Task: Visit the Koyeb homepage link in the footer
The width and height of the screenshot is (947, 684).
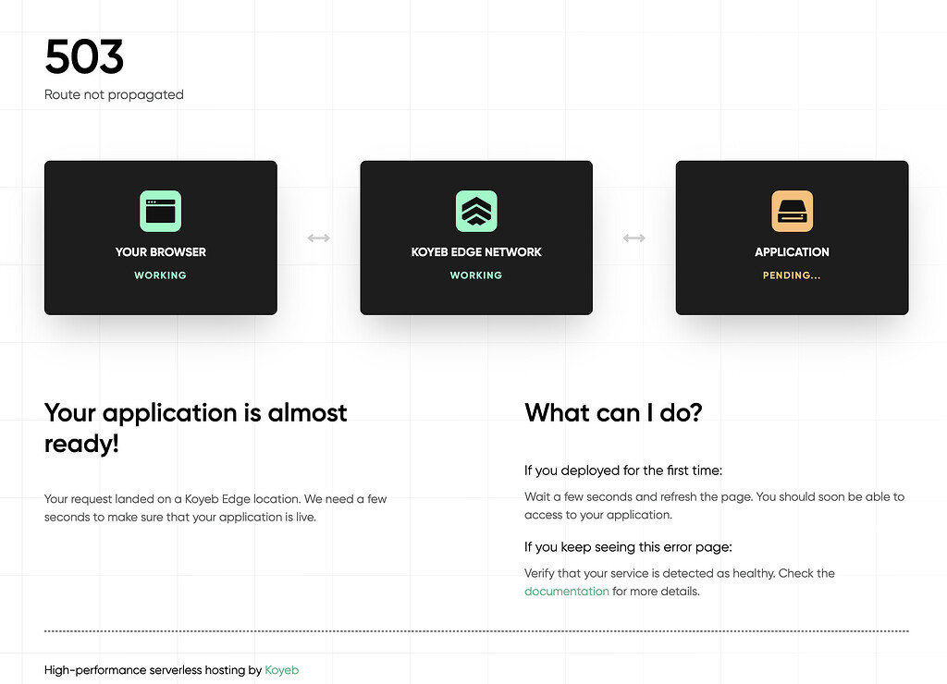Action: (x=281, y=670)
